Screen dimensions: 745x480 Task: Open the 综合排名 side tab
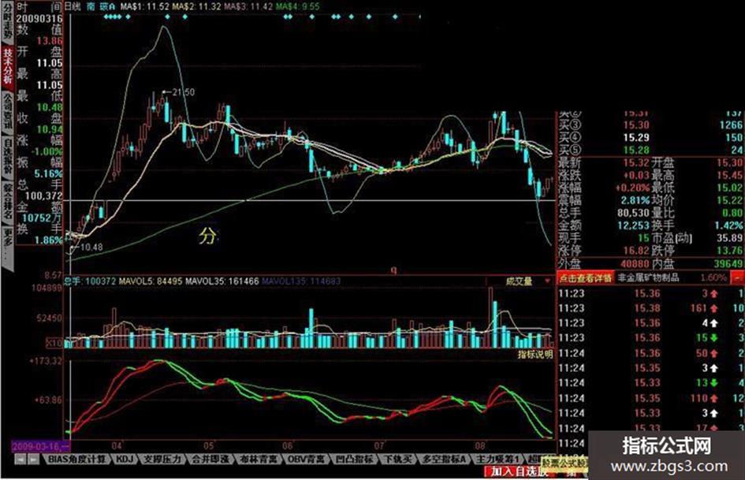8,201
